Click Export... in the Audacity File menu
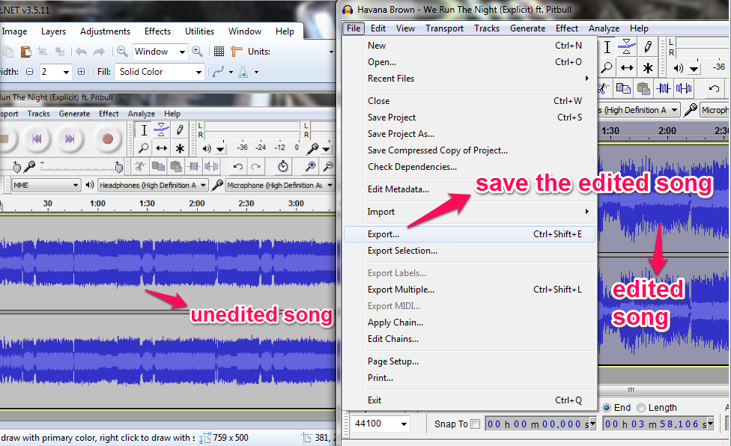 (x=470, y=234)
